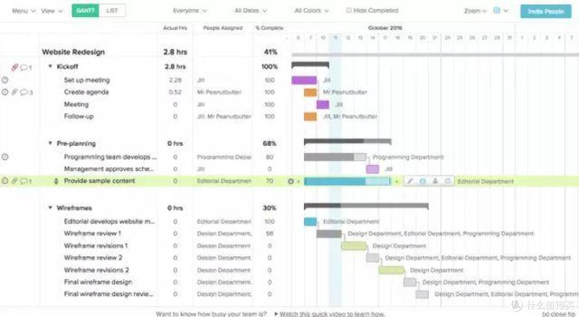Viewport: 579px width, 317px height.
Task: Click the close tip link
Action: pos(558,314)
